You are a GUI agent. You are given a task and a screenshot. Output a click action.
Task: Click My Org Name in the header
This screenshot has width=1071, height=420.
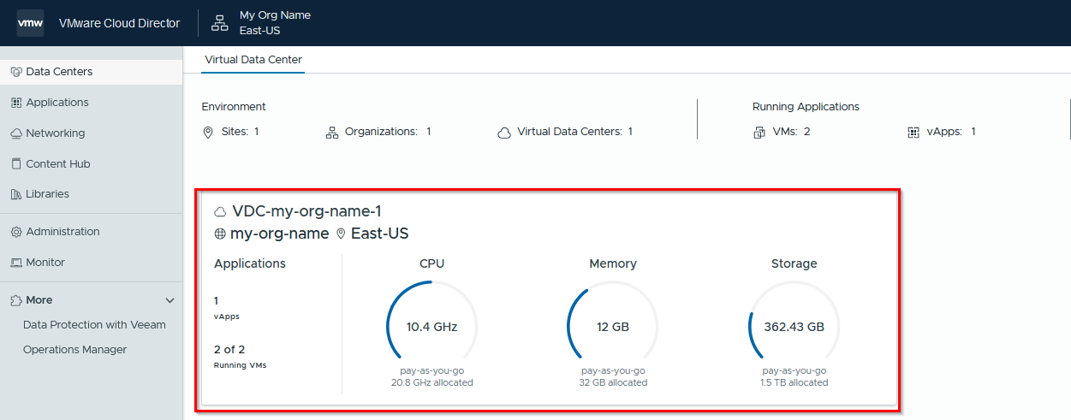[x=275, y=15]
